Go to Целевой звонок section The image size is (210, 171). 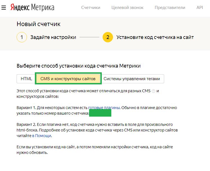(127, 8)
